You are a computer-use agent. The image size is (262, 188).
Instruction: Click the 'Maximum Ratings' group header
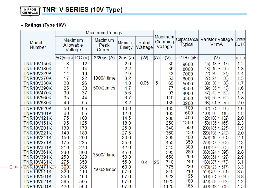[104, 33]
